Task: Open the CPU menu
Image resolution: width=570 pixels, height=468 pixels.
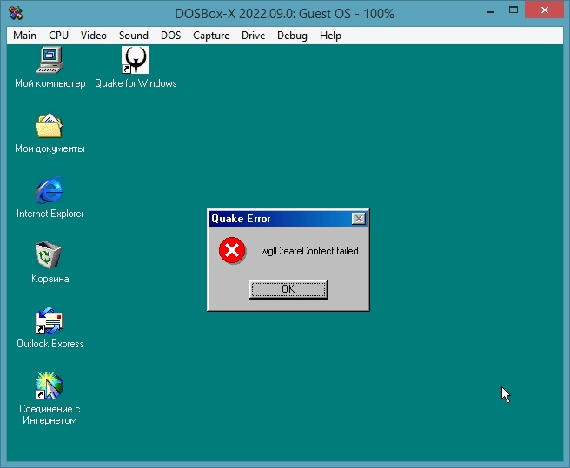Action: tap(58, 36)
